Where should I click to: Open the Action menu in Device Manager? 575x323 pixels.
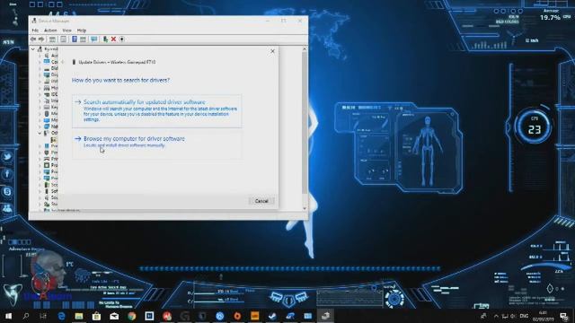[x=50, y=31]
